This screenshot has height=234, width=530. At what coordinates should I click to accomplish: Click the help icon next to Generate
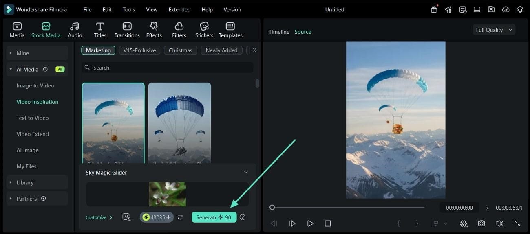pos(243,217)
